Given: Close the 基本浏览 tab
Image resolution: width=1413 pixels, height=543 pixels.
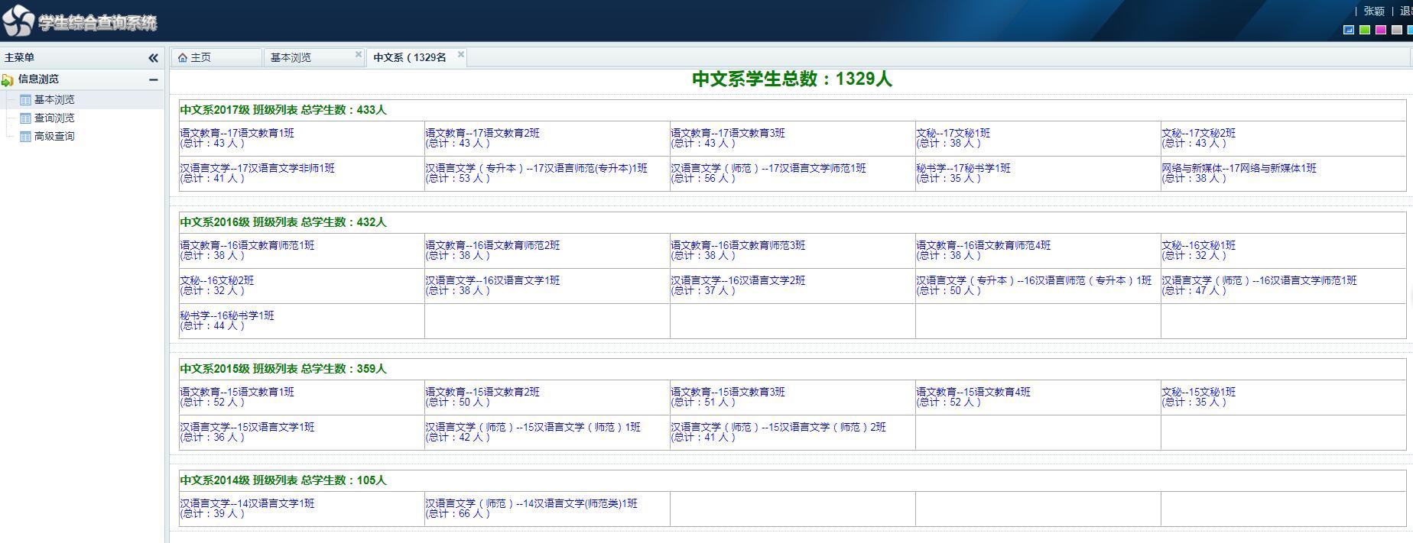Looking at the screenshot, I should coord(358,54).
